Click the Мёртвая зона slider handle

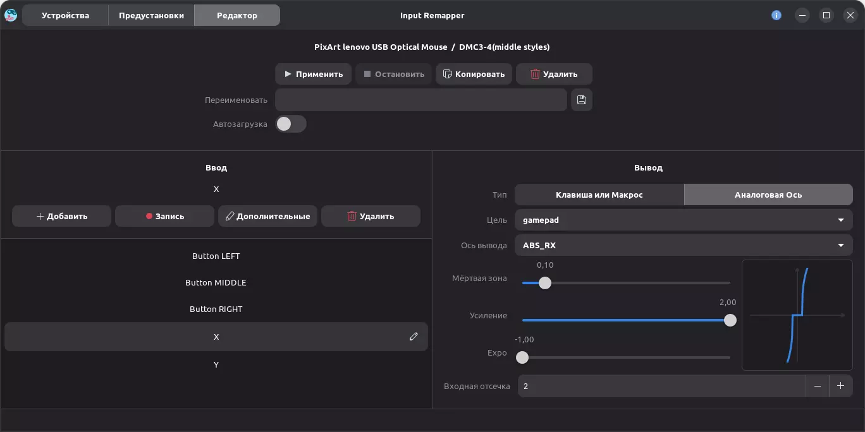pos(545,283)
